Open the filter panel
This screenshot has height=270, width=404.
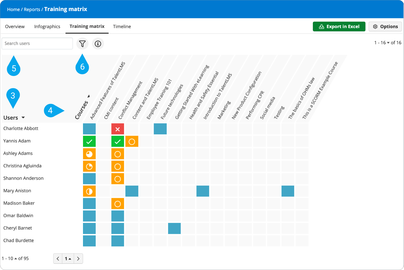pos(82,43)
